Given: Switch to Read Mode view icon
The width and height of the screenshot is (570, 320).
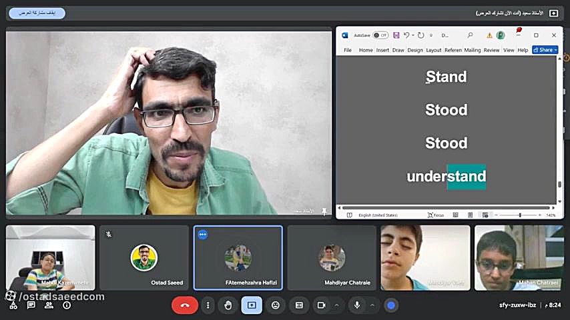Looking at the screenshot, I should 455,215.
